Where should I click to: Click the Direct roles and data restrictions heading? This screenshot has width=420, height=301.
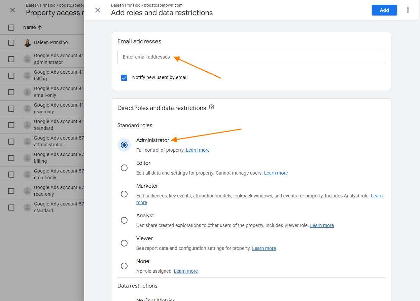pyautogui.click(x=162, y=108)
